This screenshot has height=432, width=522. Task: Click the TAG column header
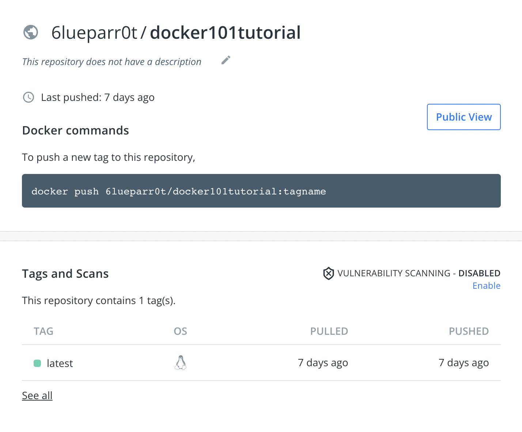coord(43,331)
